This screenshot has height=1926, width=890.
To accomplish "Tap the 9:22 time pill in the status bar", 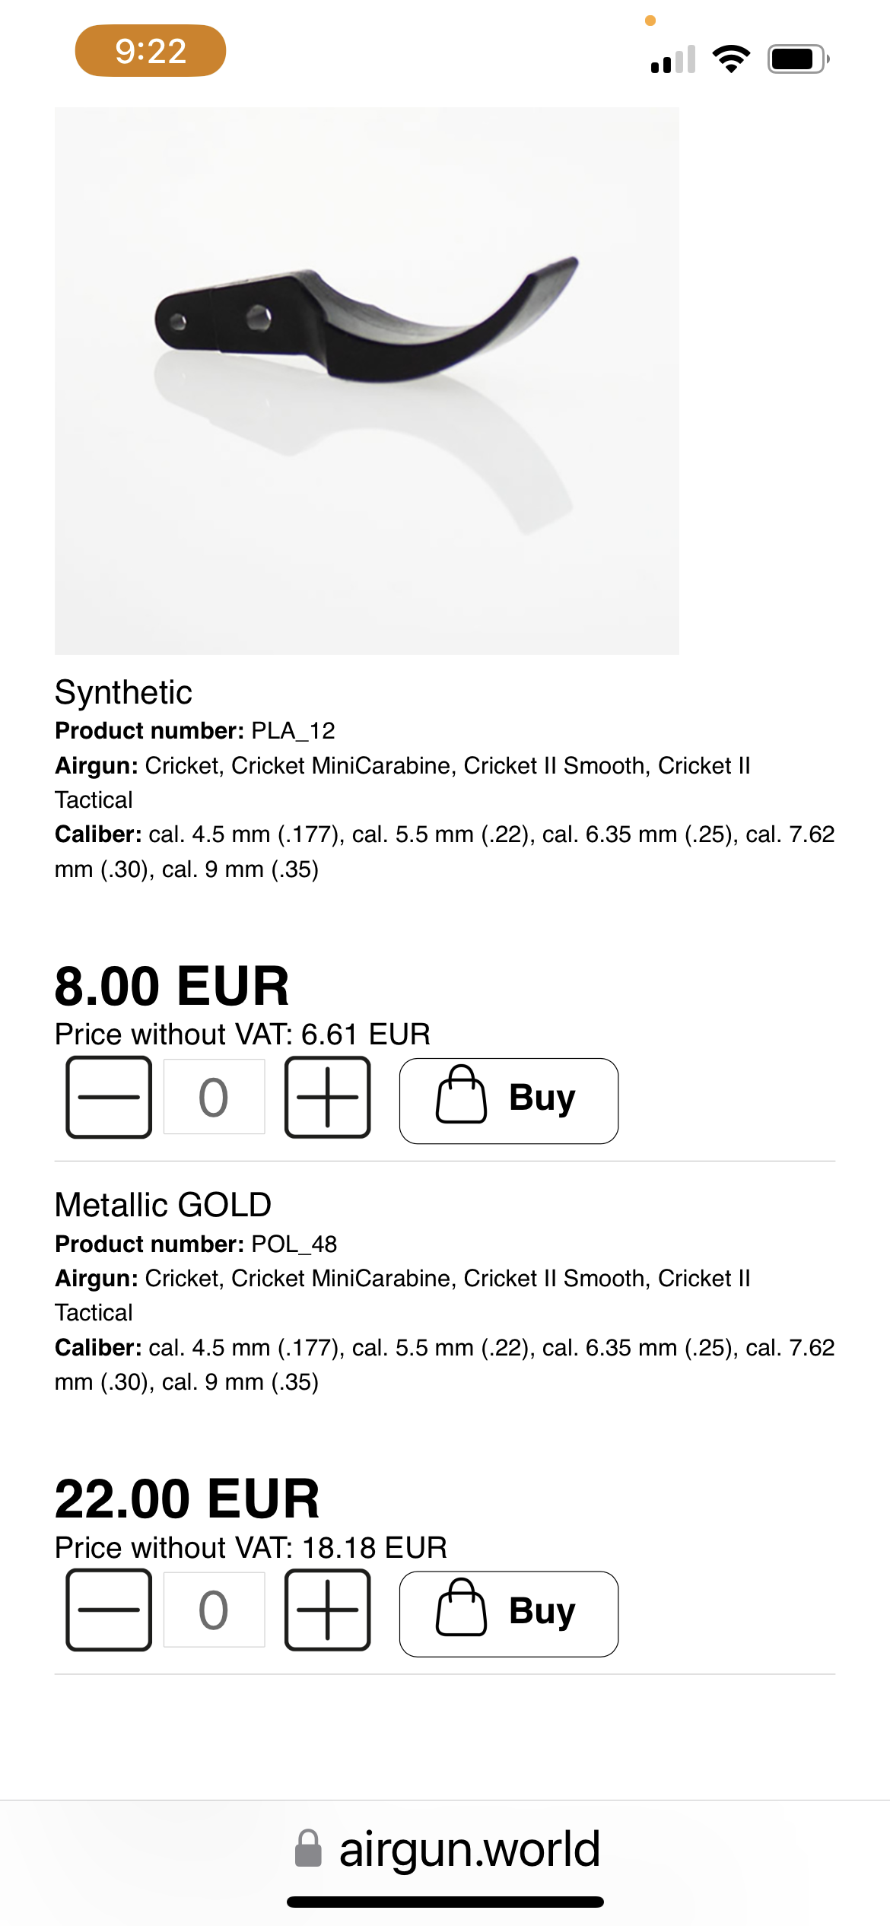I will 151,51.
